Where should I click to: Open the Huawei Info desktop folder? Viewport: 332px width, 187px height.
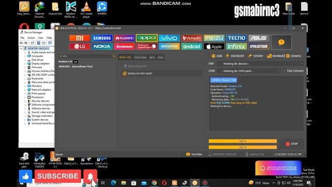coord(56,8)
